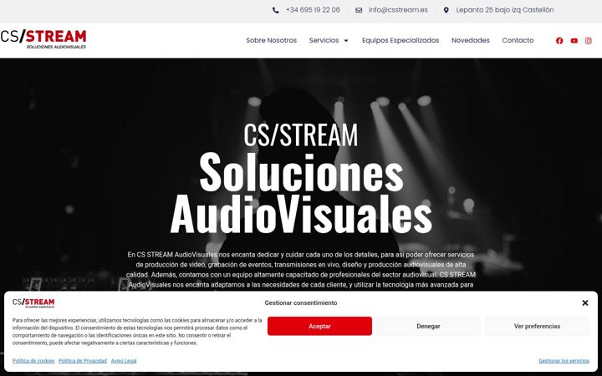Click the Denegar button
602x376 pixels.
428,326
